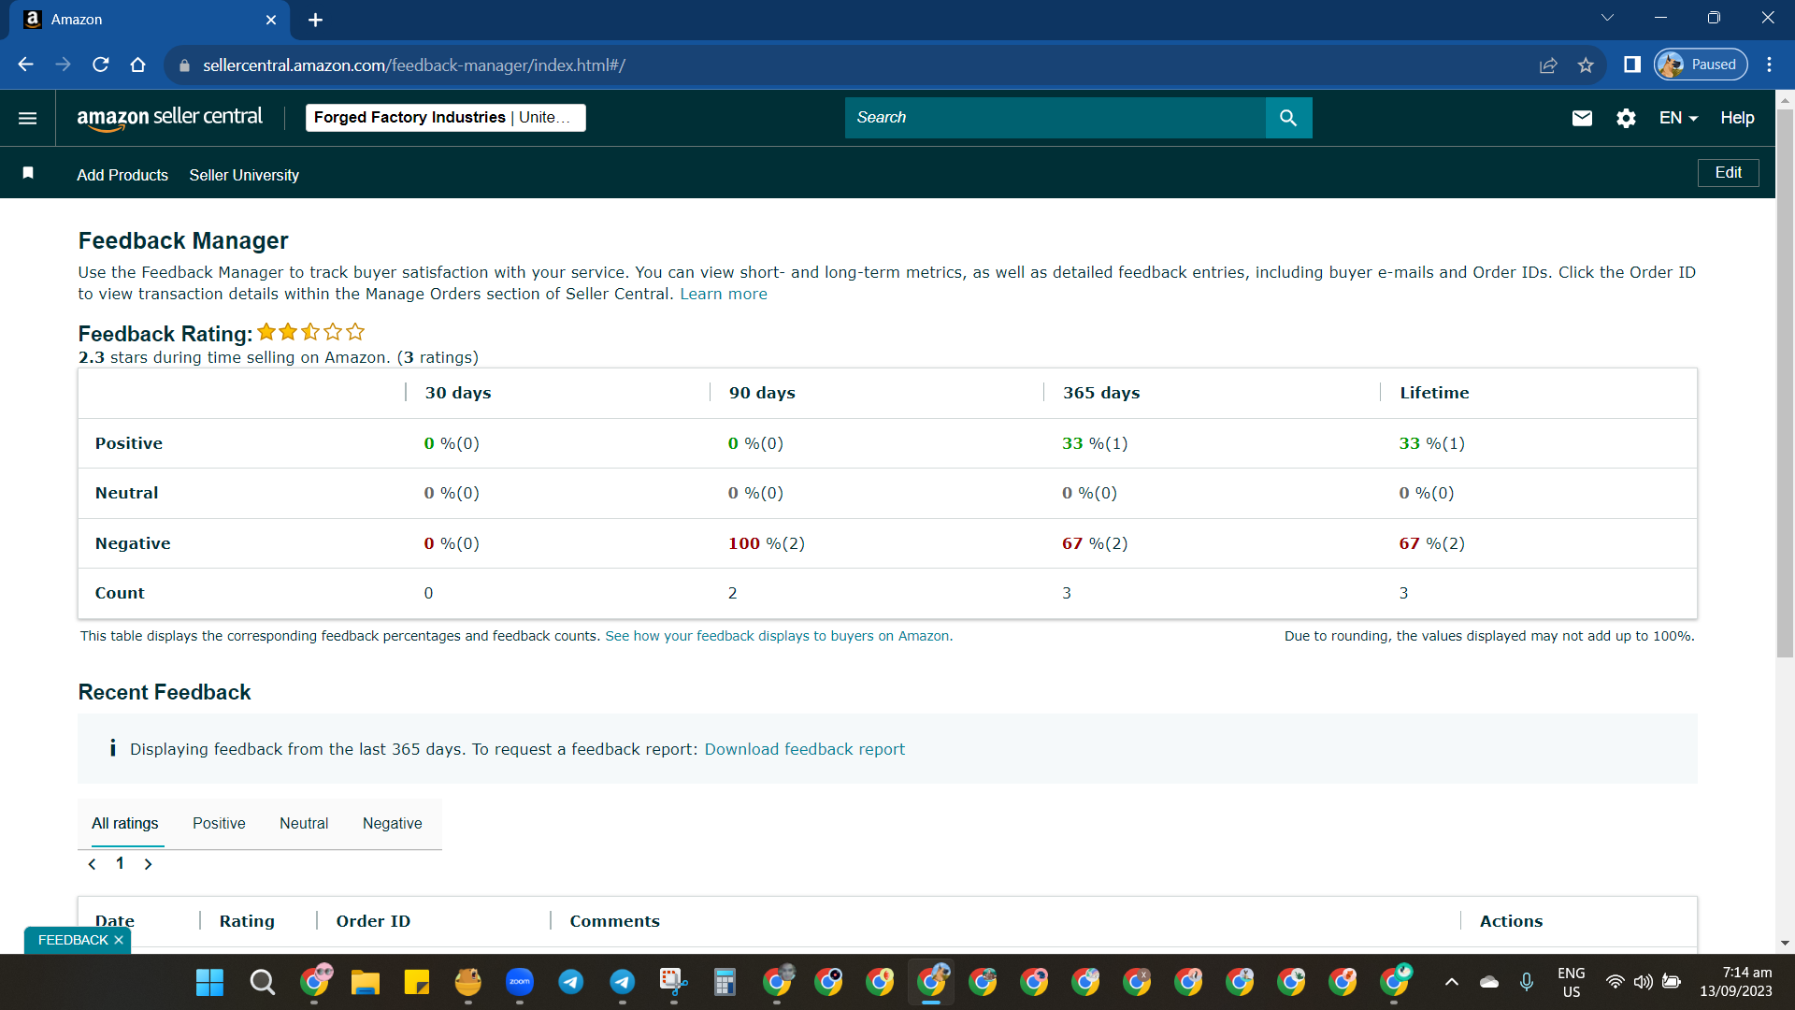
Task: Open a new browser tab
Action: tap(315, 20)
